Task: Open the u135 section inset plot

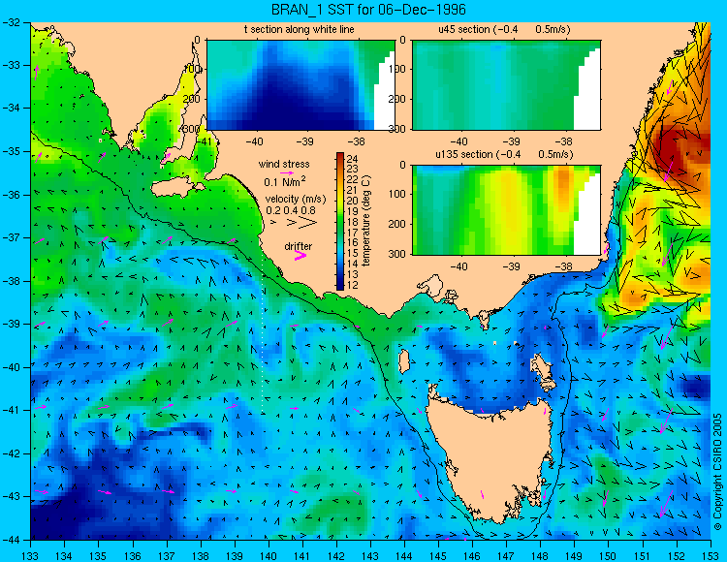Action: (x=506, y=210)
